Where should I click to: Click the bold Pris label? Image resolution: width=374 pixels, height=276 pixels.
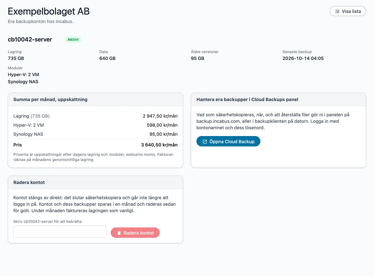(x=18, y=145)
